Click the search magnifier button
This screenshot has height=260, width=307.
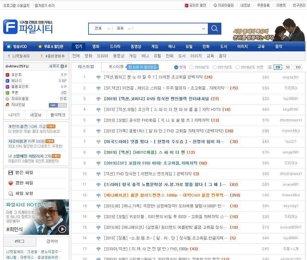tap(214, 29)
